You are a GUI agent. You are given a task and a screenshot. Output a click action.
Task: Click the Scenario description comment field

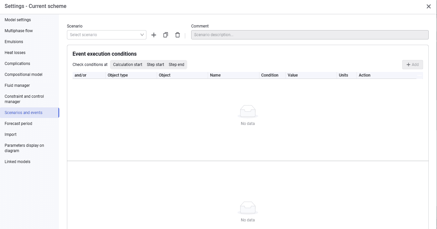[310, 35]
